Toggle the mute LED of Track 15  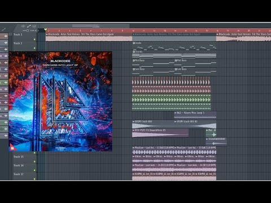34,161
